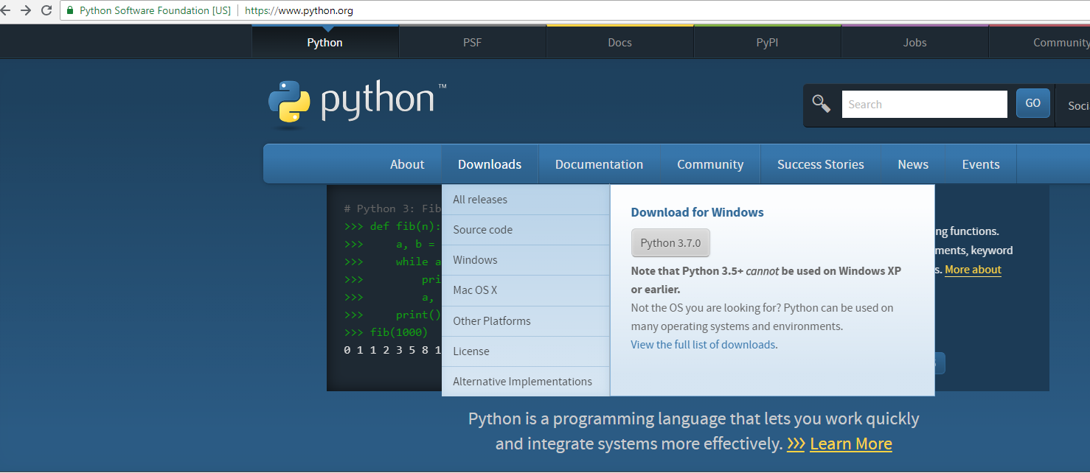Click the fib(1000) code line
The height and width of the screenshot is (473, 1090).
tap(386, 332)
